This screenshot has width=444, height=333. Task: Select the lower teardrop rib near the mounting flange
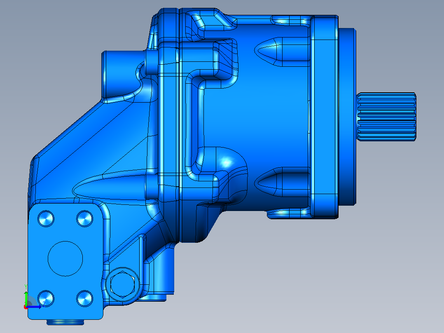tap(282, 181)
